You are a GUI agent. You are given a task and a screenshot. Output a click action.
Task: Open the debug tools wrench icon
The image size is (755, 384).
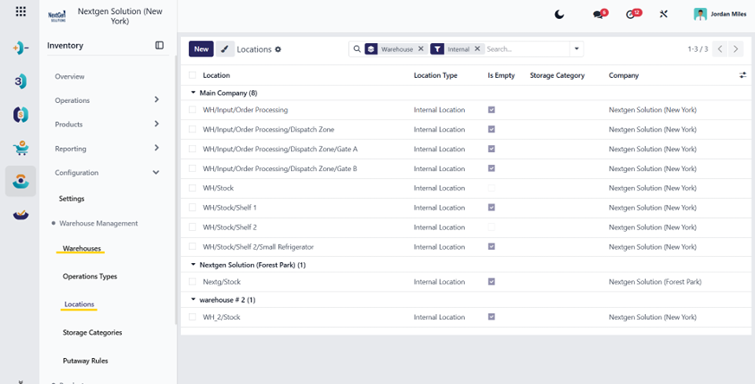pos(663,15)
